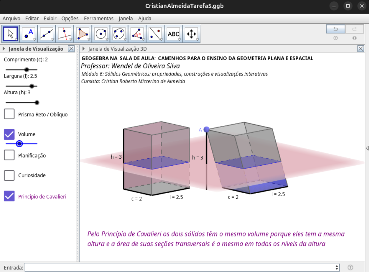Disable the Princípio de Cavalieri checkbox
The height and width of the screenshot is (272, 369).
tap(9, 196)
